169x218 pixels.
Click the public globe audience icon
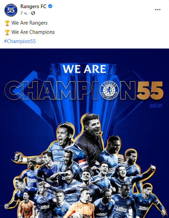[x=33, y=13]
